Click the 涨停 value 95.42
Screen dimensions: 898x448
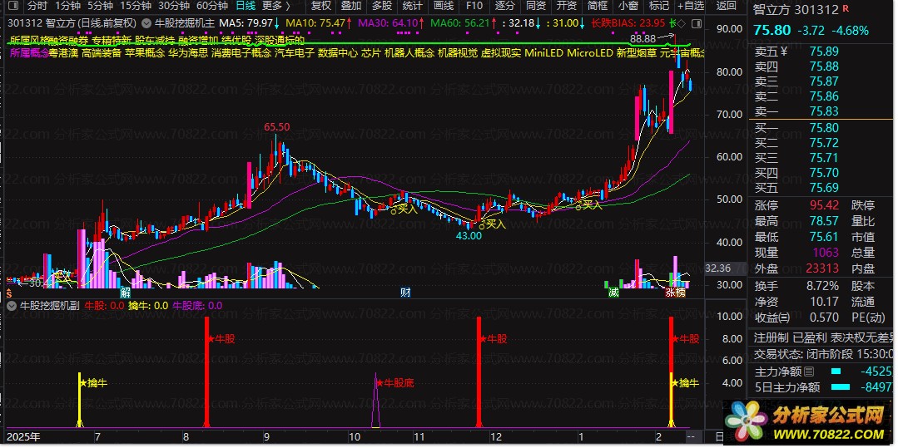click(x=824, y=205)
